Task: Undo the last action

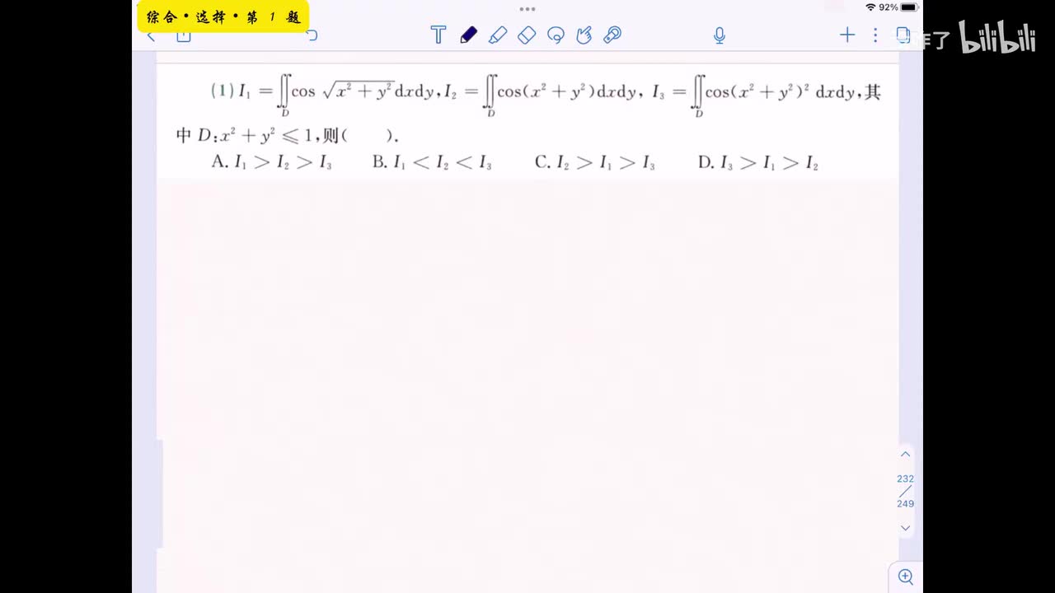Action: point(312,35)
